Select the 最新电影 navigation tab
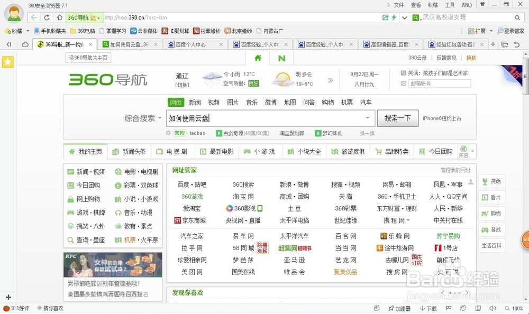 coord(216,151)
